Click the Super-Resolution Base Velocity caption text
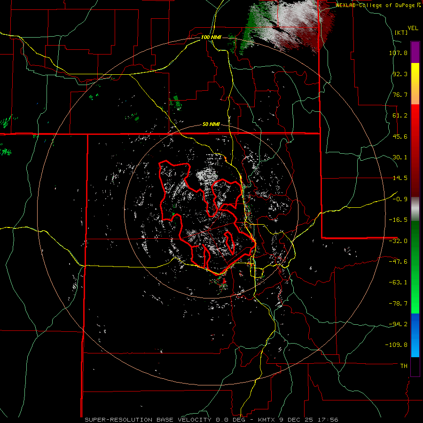The height and width of the screenshot is (423, 423). tap(211, 420)
